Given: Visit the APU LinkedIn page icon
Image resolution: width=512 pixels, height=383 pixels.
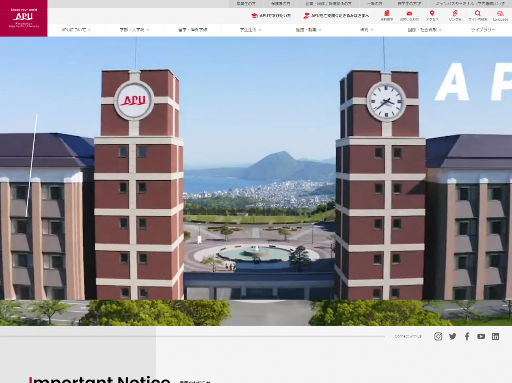Looking at the screenshot, I should tap(495, 336).
